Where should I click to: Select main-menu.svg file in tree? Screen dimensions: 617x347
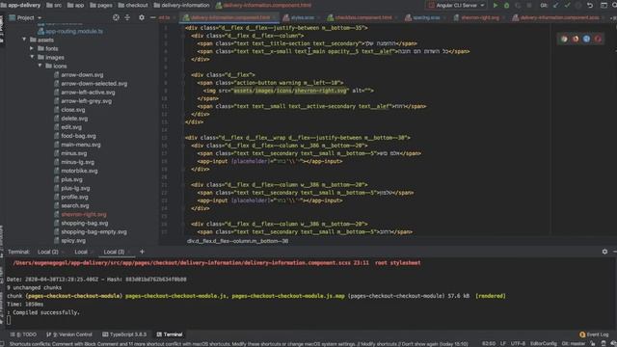[81, 145]
